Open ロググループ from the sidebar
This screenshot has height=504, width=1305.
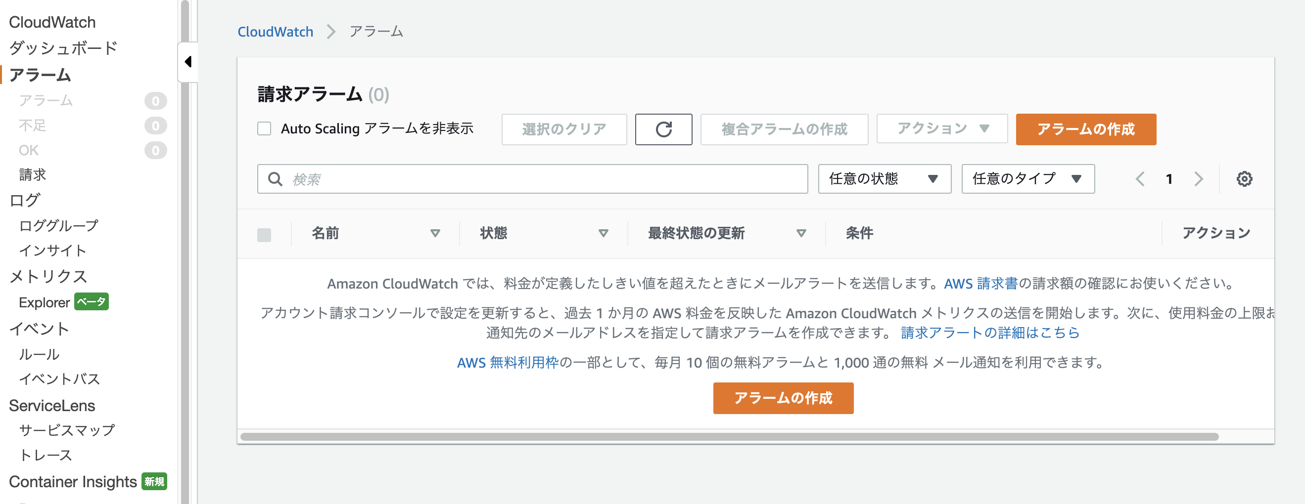pos(59,225)
